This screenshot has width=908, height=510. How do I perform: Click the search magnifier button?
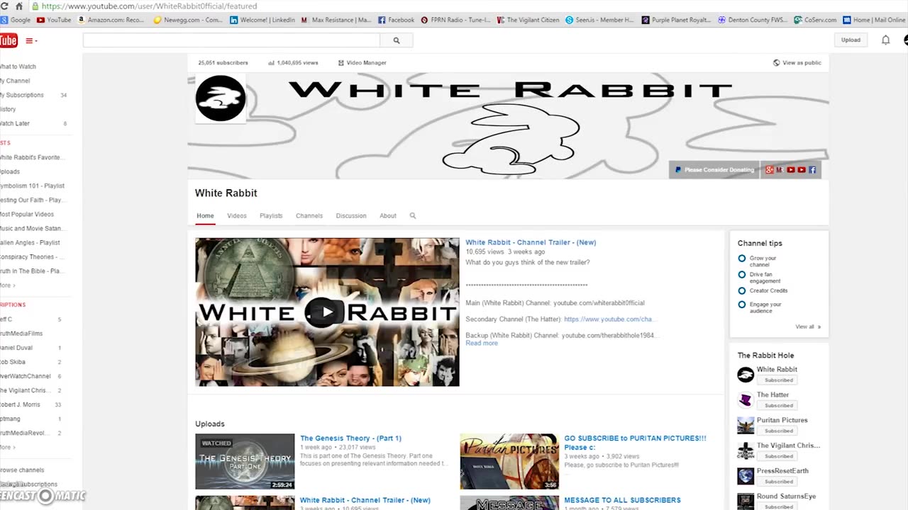point(397,40)
